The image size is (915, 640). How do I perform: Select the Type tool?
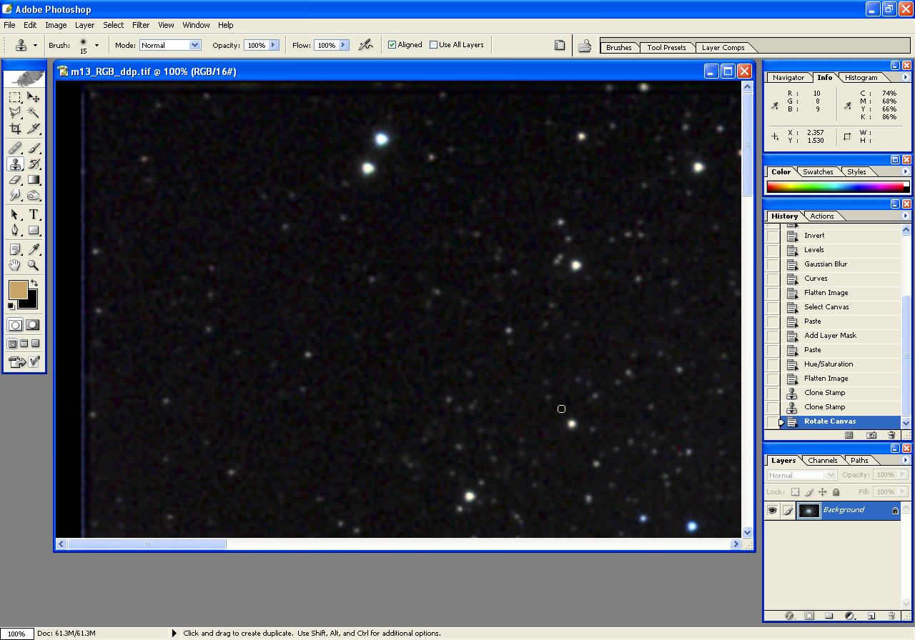pyautogui.click(x=33, y=214)
